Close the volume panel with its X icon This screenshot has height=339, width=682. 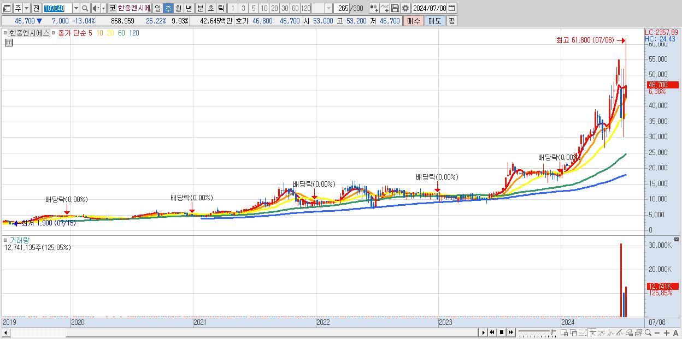[677, 240]
